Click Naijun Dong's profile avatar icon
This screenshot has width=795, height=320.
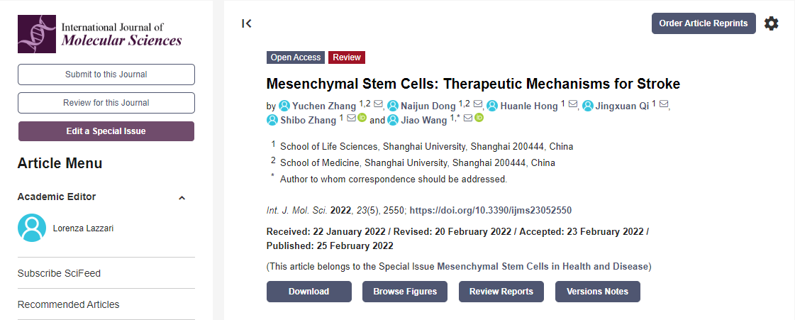point(393,106)
